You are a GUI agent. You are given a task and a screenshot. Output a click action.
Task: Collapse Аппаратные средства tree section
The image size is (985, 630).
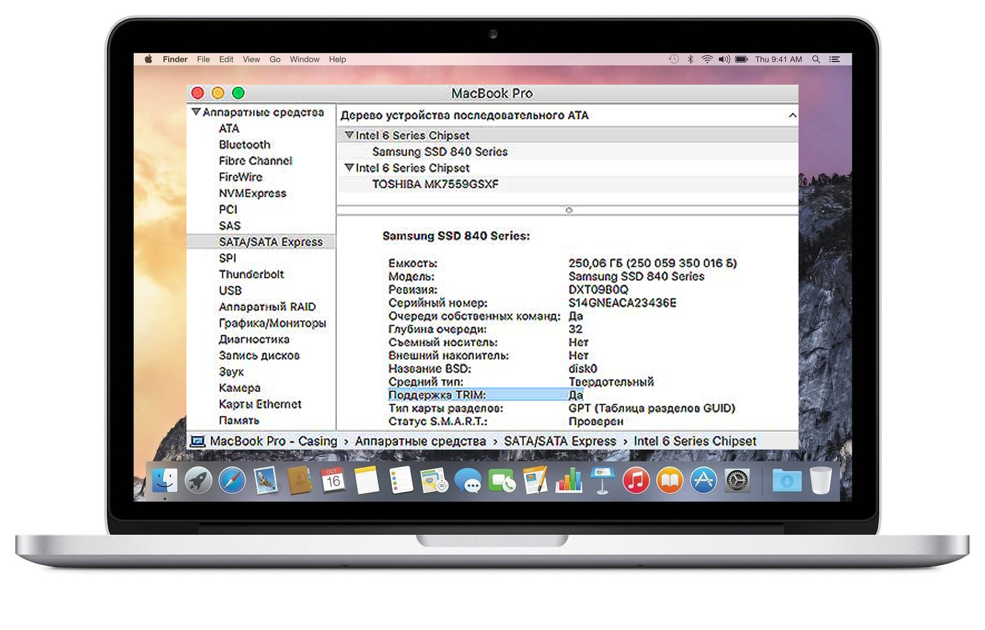[x=196, y=112]
